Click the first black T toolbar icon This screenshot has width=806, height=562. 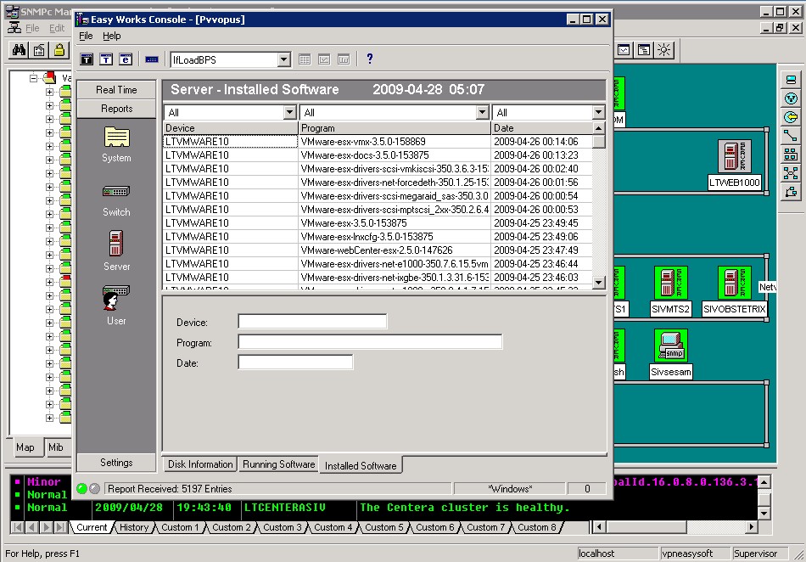(x=87, y=59)
